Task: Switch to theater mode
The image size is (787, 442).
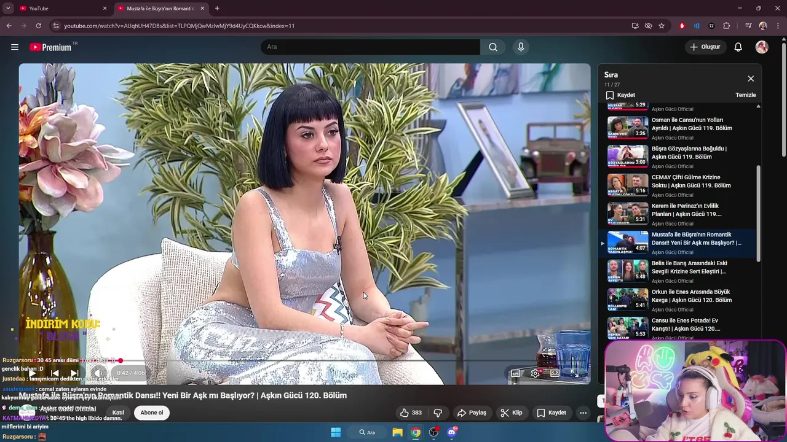Action: (x=555, y=373)
